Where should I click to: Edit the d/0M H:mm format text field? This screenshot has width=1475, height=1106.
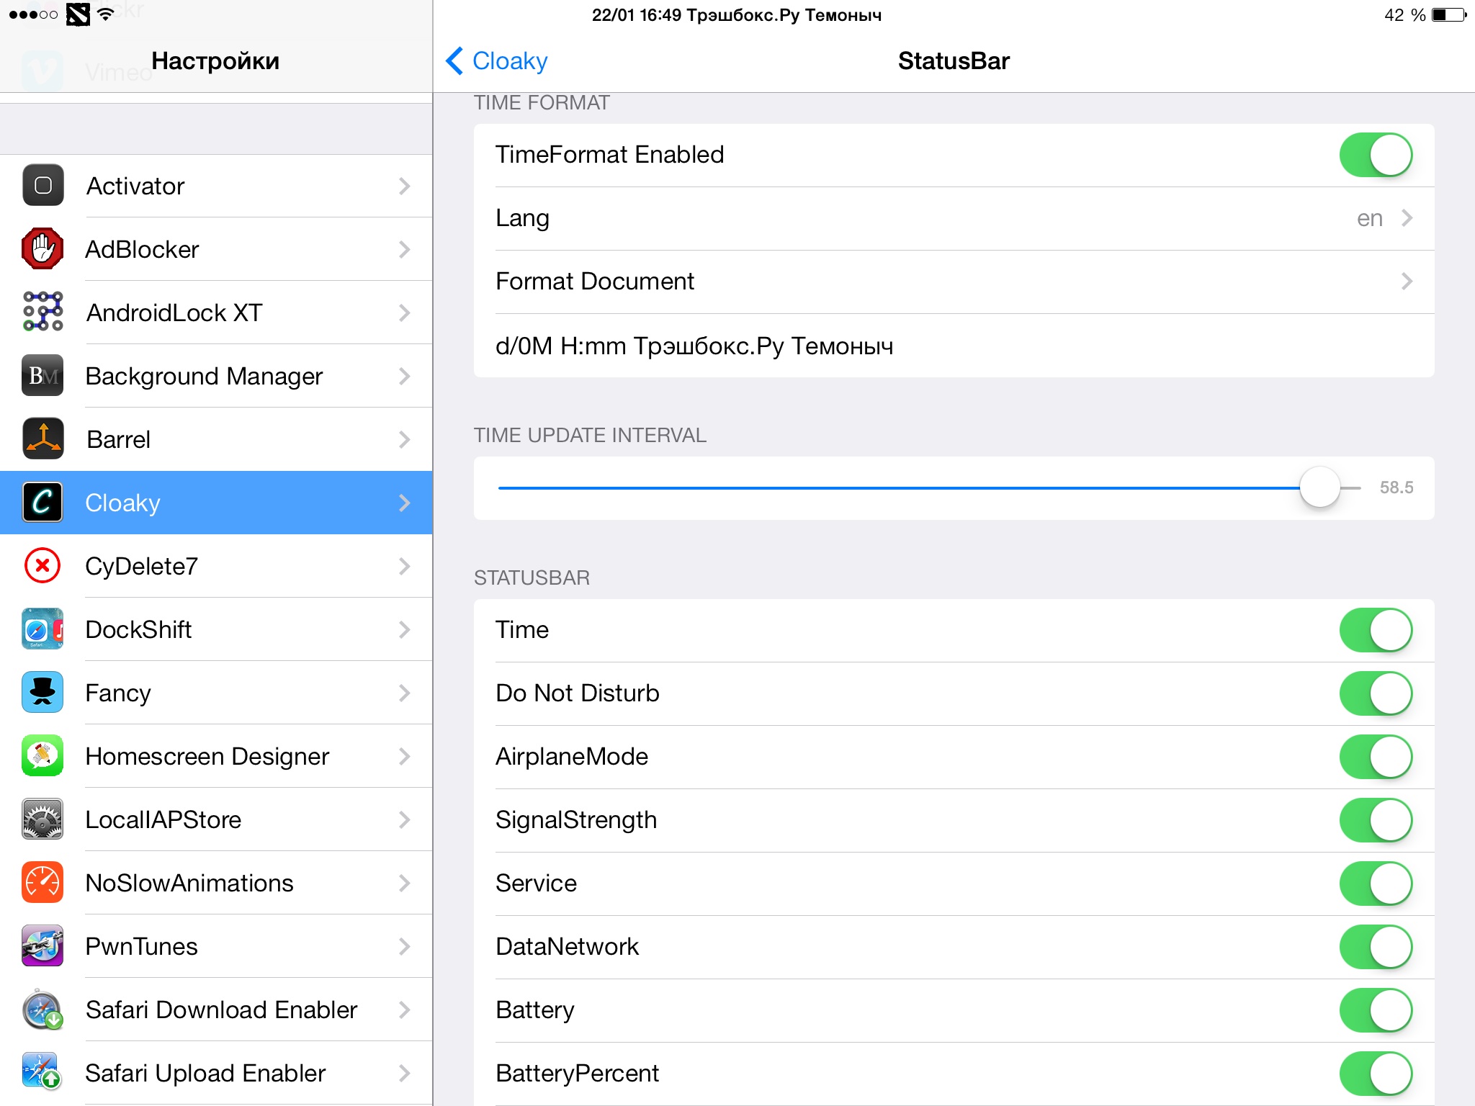pos(954,346)
